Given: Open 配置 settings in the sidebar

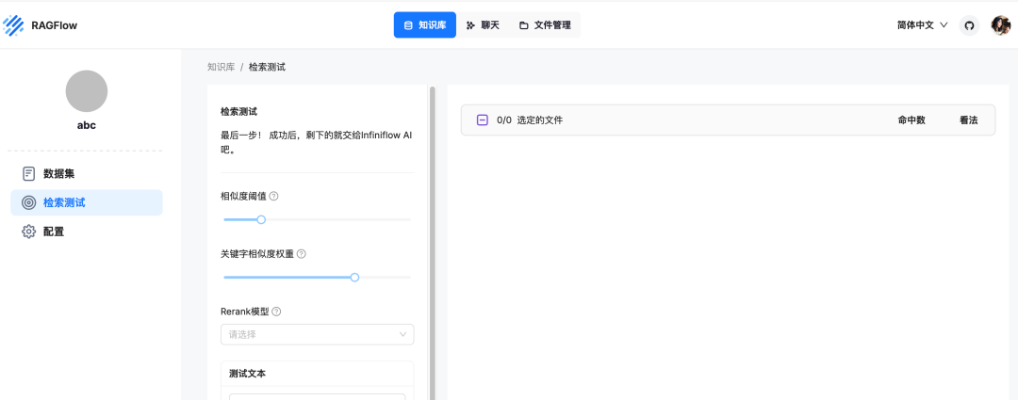Looking at the screenshot, I should pyautogui.click(x=54, y=232).
